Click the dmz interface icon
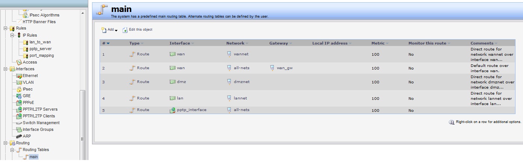 (x=172, y=82)
